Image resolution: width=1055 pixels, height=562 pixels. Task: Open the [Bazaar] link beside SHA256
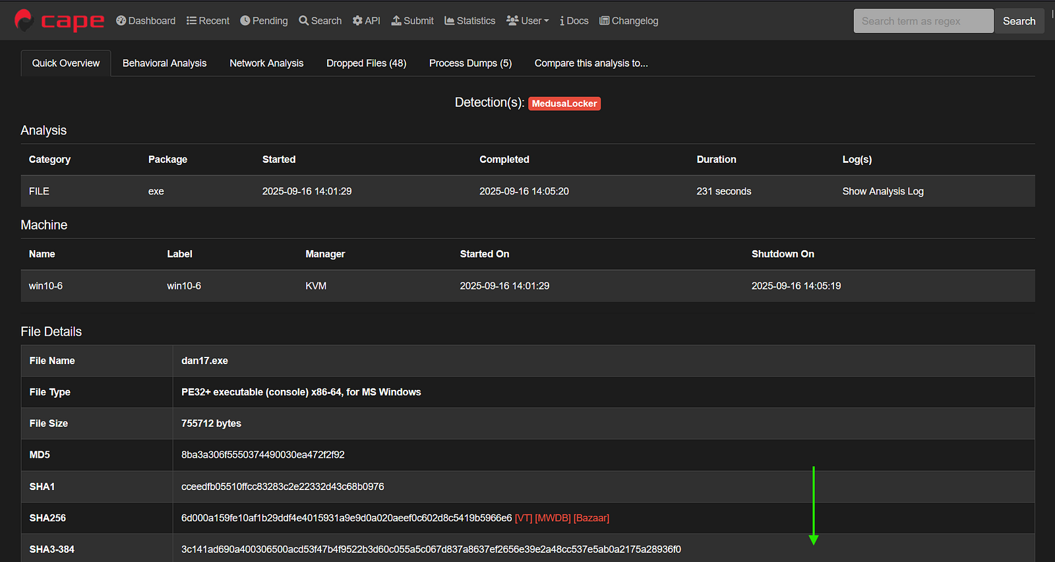coord(591,518)
